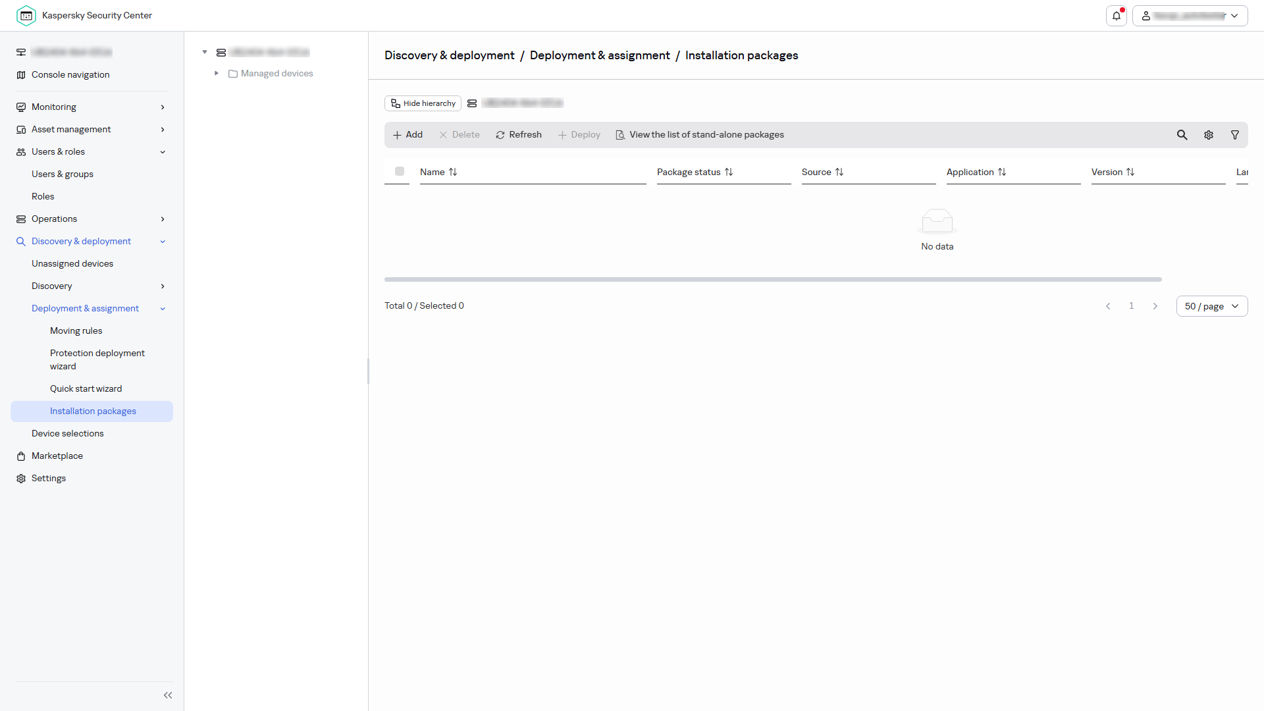Click the Kaspersky Security Center logo
1264x711 pixels.
tap(26, 15)
